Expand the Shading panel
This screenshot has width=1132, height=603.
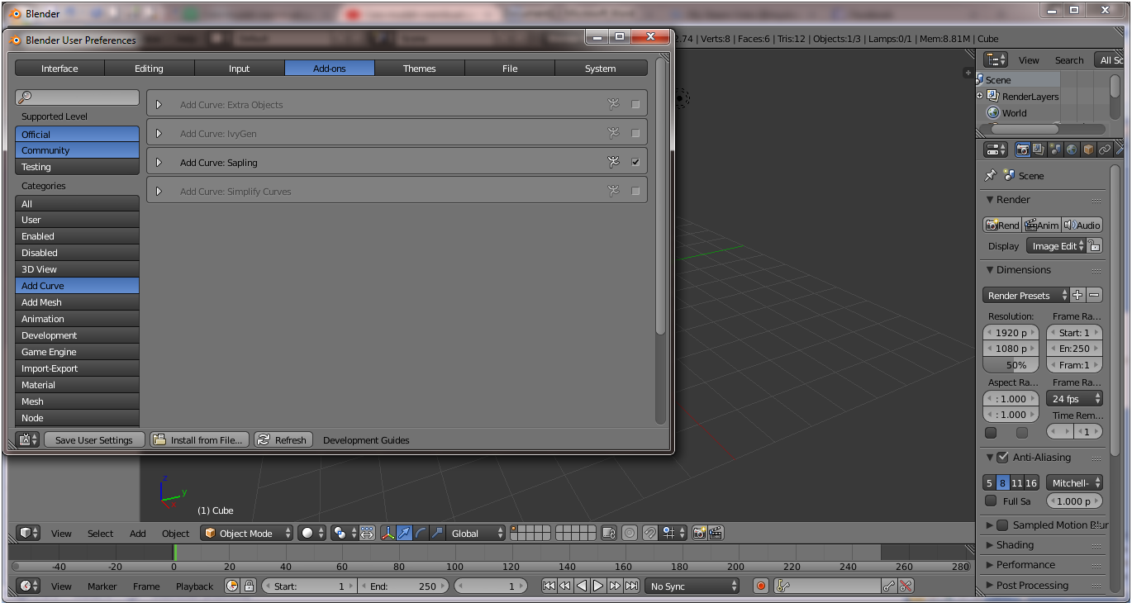tap(1015, 544)
